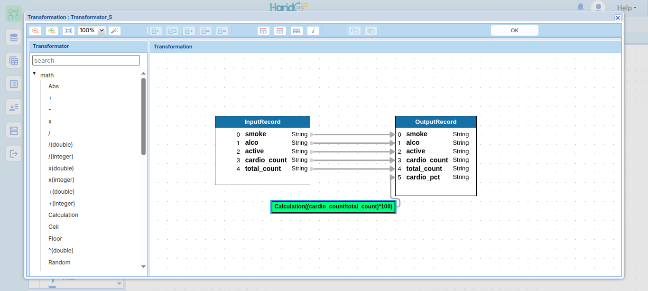Select the green Calculation node on canvas
This screenshot has width=648, height=291.
tap(333, 207)
